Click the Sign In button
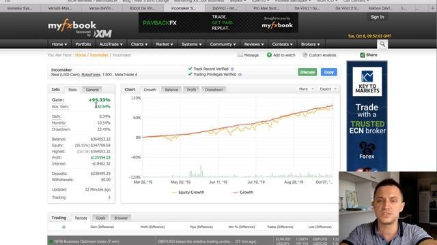This screenshot has height=245, width=437. point(377,17)
